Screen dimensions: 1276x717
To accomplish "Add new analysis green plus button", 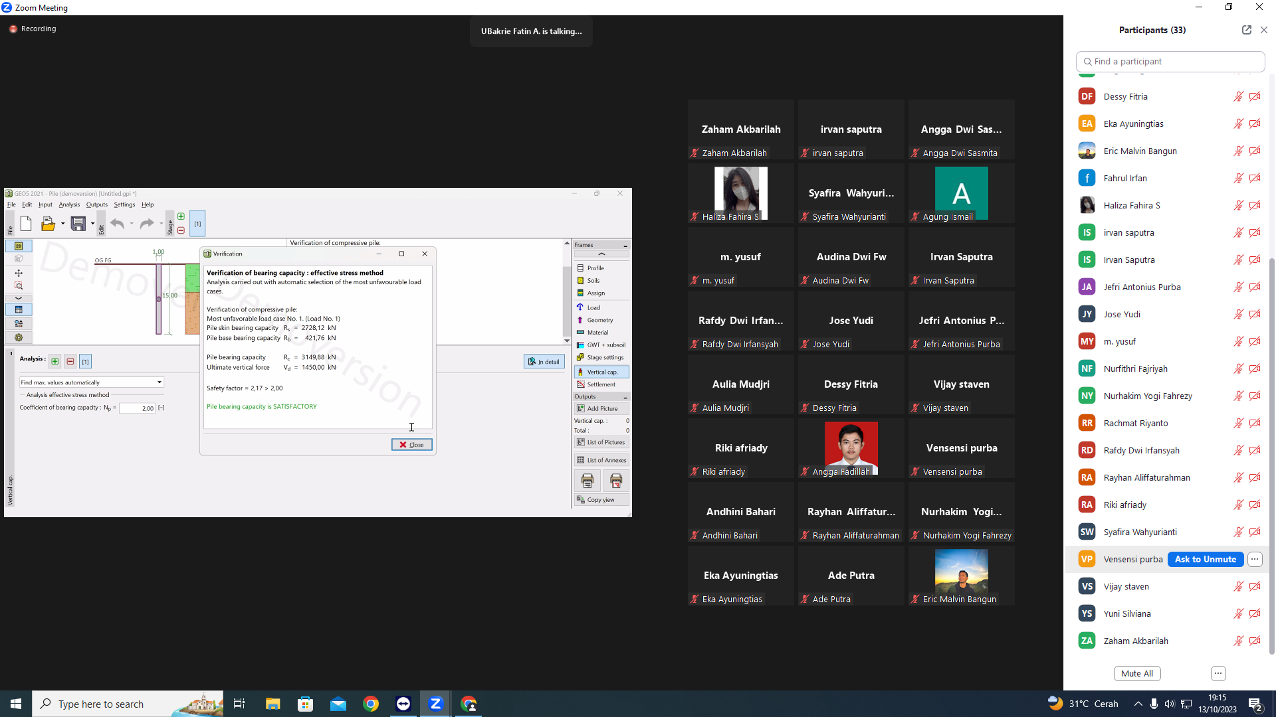I will (x=55, y=361).
